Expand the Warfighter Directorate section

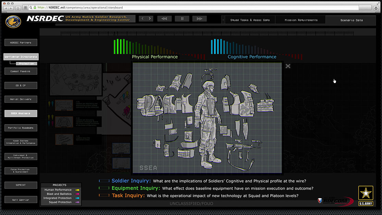click(x=21, y=57)
